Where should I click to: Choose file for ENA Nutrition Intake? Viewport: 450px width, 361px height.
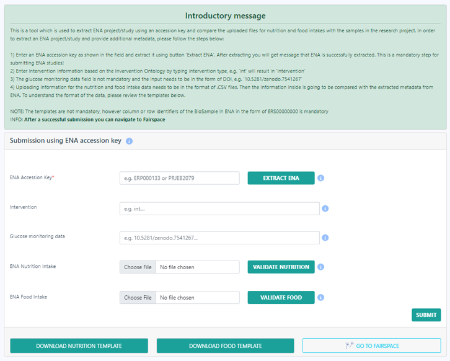click(x=138, y=267)
